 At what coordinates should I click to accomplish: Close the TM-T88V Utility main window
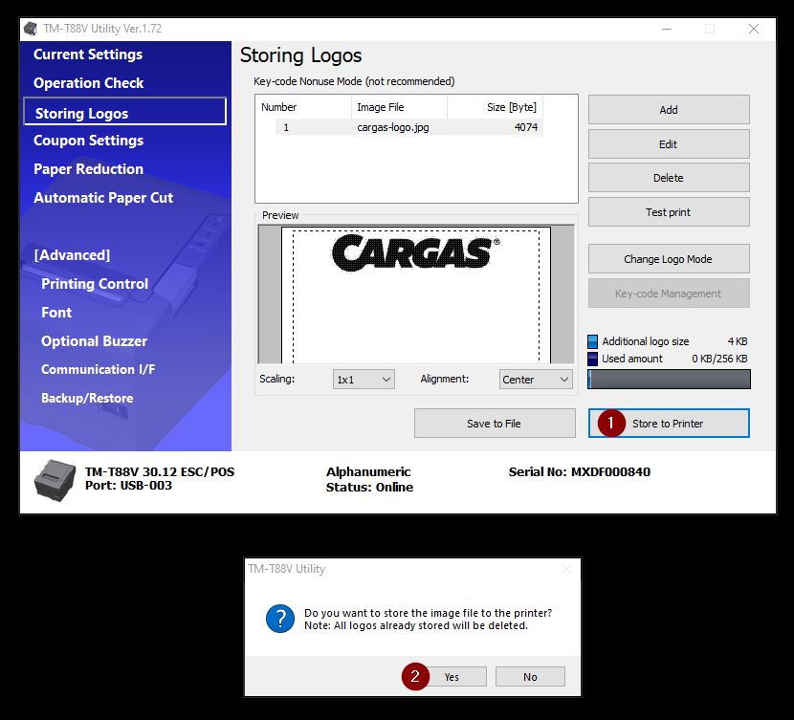pyautogui.click(x=754, y=29)
